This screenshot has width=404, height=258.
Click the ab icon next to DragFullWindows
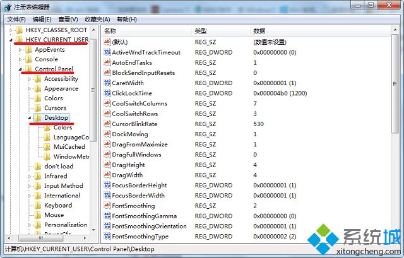[x=107, y=155]
